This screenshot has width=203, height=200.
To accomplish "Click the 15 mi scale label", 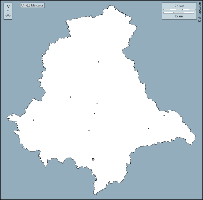I will tap(179, 16).
